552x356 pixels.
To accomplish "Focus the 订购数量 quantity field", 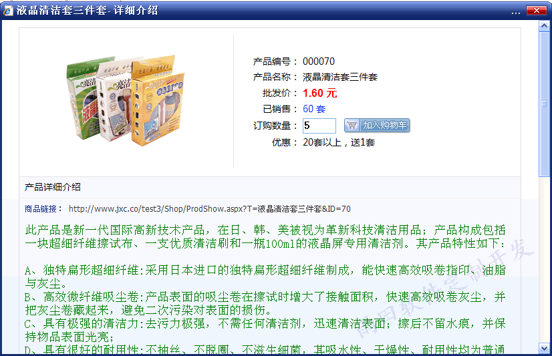I will point(319,126).
